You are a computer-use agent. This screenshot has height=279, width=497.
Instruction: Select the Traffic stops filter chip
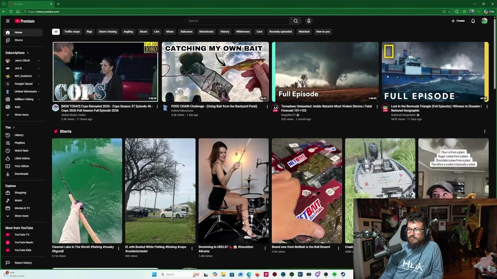72,32
